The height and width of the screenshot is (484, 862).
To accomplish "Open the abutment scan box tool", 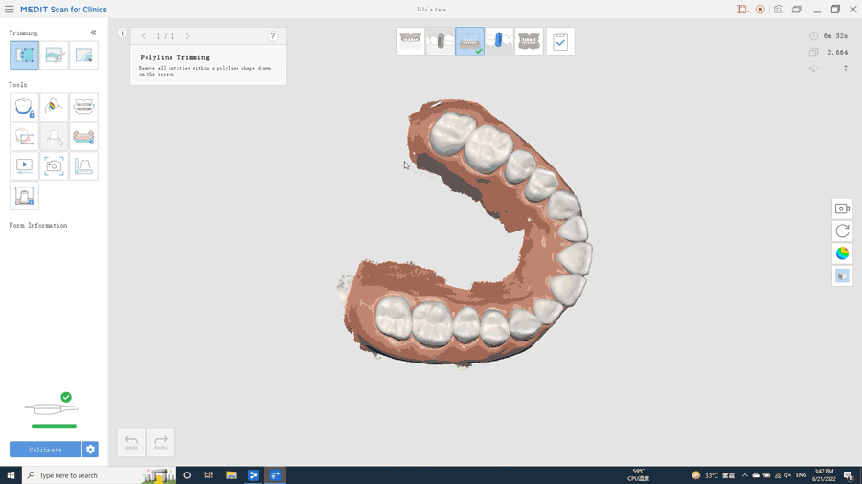I will [24, 196].
